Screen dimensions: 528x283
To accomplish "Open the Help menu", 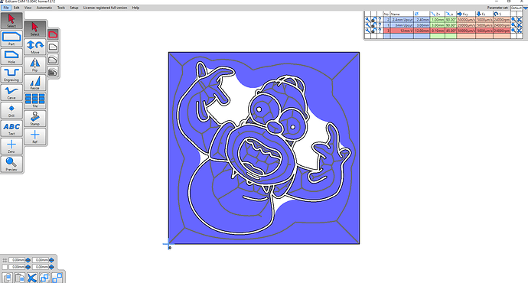I will pos(135,8).
